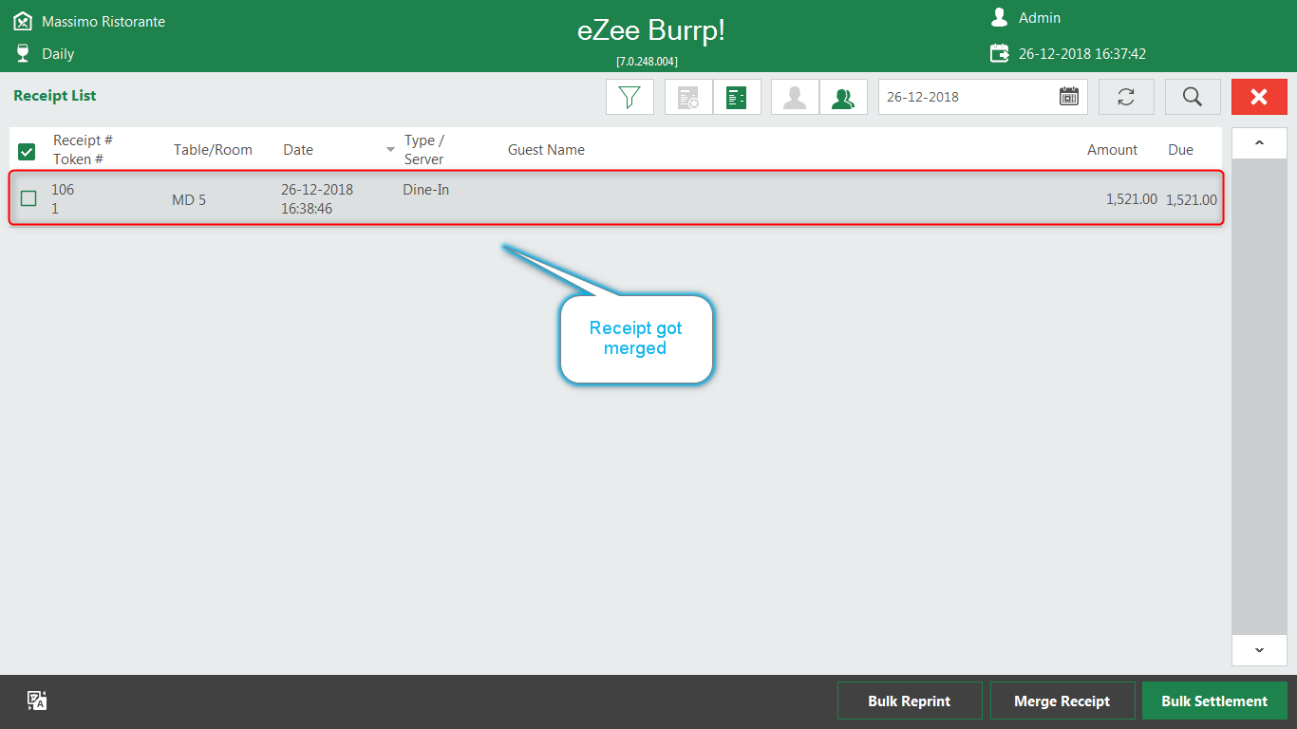
Task: Click the Admin user icon
Action: point(999,17)
